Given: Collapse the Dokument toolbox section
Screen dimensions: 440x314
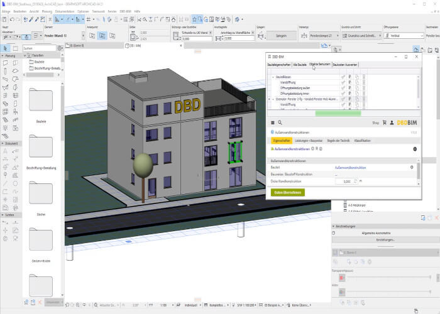Looking at the screenshot, I should tap(3, 143).
